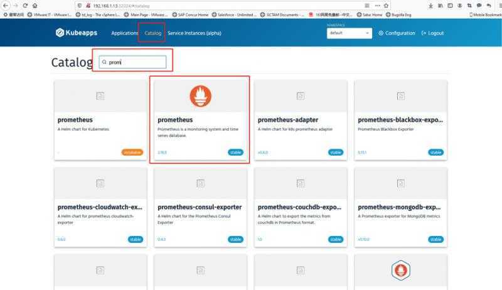Open Service Instances (alpha) tab
Image resolution: width=502 pixels, height=290 pixels.
pos(195,33)
